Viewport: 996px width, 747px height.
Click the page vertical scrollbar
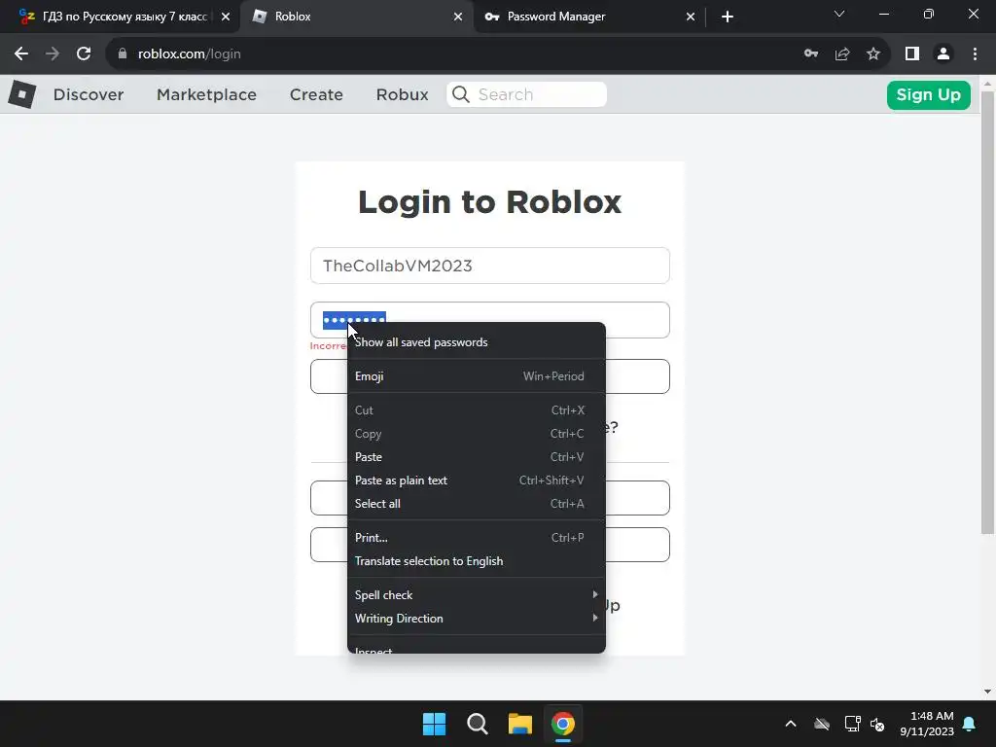coord(987,311)
